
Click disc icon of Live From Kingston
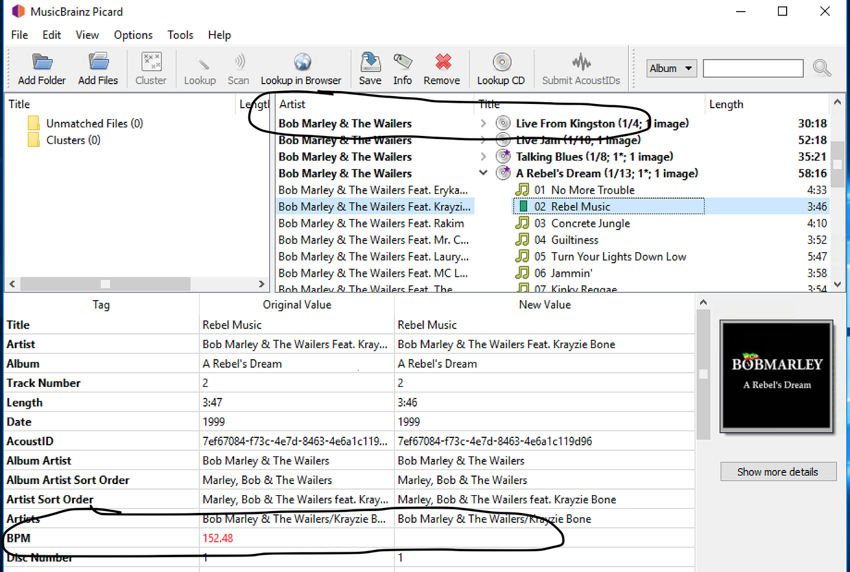point(503,123)
